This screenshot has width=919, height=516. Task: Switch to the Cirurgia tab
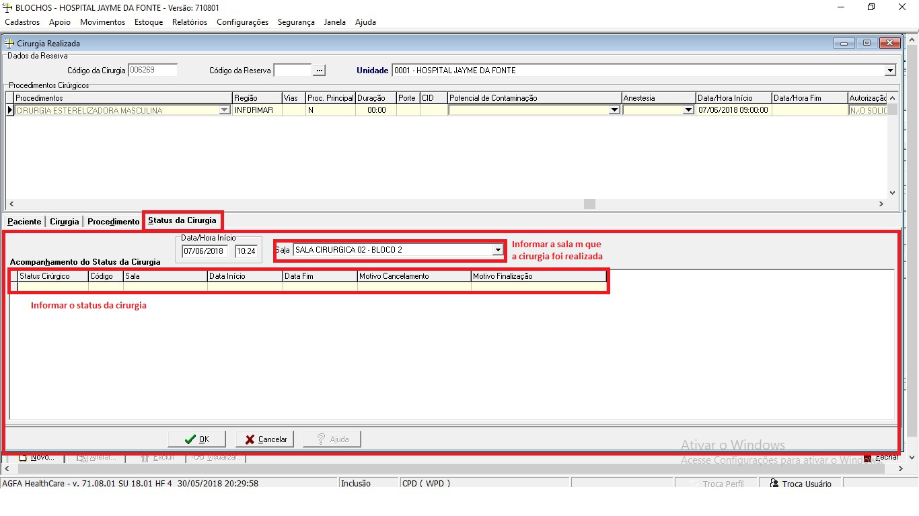tap(65, 222)
